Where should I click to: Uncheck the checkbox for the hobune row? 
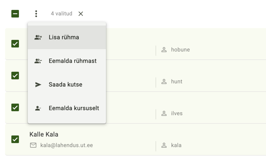15,44
